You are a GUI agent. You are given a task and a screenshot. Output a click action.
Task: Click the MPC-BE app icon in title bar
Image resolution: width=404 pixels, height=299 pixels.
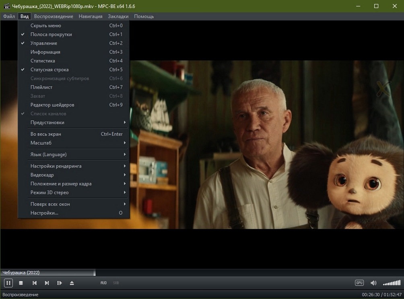click(7, 6)
